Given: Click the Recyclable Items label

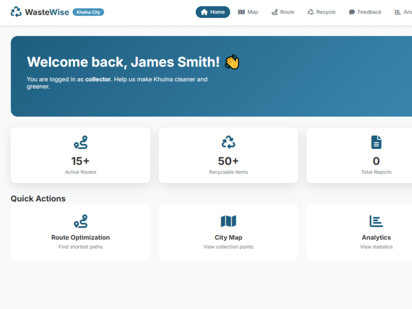Looking at the screenshot, I should 228,172.
